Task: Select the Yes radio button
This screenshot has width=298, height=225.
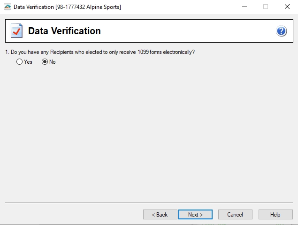Action: (19, 62)
